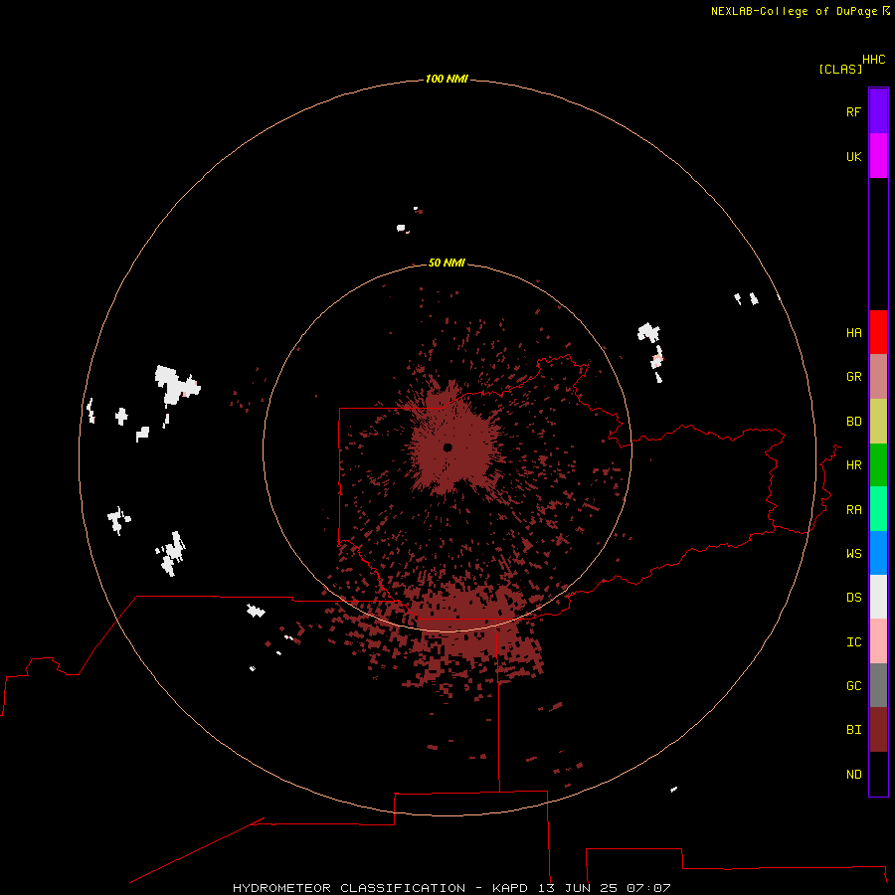Click the 100 NMI range ring label
This screenshot has height=895, width=895.
[x=447, y=79]
